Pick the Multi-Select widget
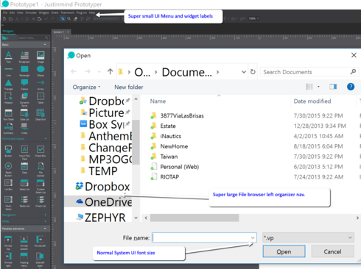This screenshot has height=269, width=361. [9, 203]
